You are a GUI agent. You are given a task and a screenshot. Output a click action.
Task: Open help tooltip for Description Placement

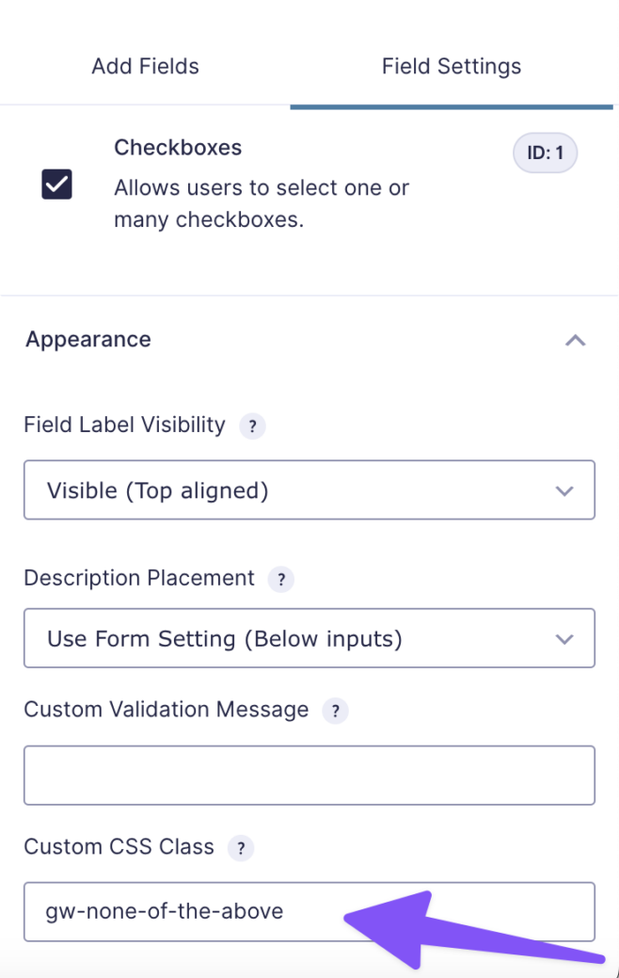281,580
